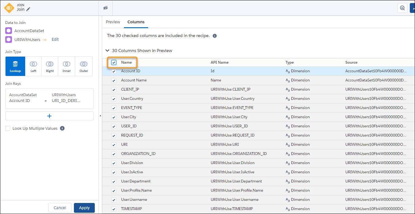
Task: Cancel the join changes
Action: click(60, 208)
